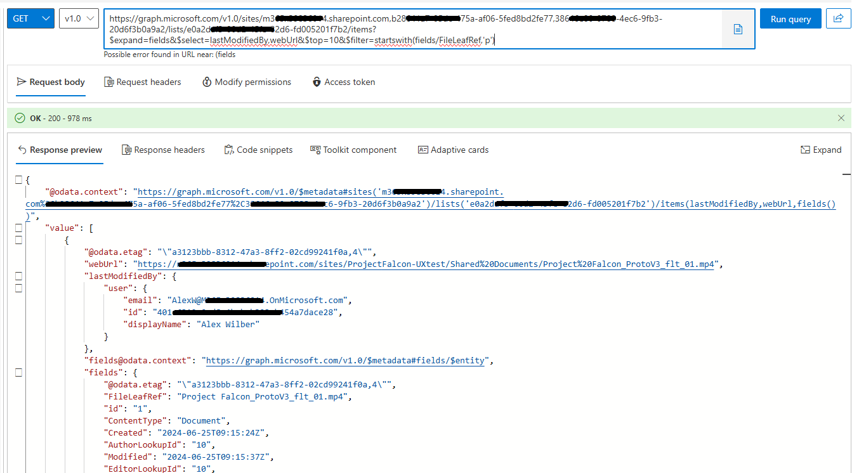Collapse the "value" array fold marker
This screenshot has height=473, width=859.
[x=19, y=228]
